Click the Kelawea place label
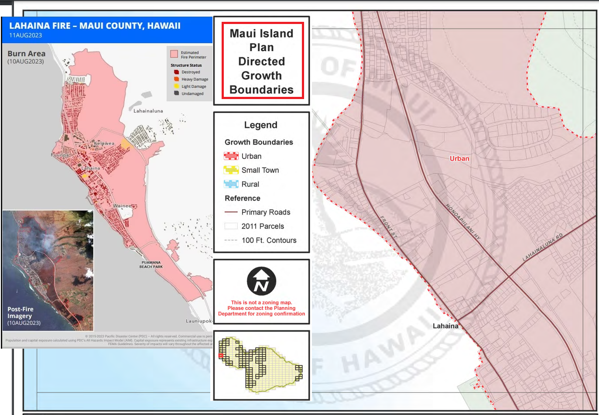This screenshot has height=415, width=599. pos(104,143)
